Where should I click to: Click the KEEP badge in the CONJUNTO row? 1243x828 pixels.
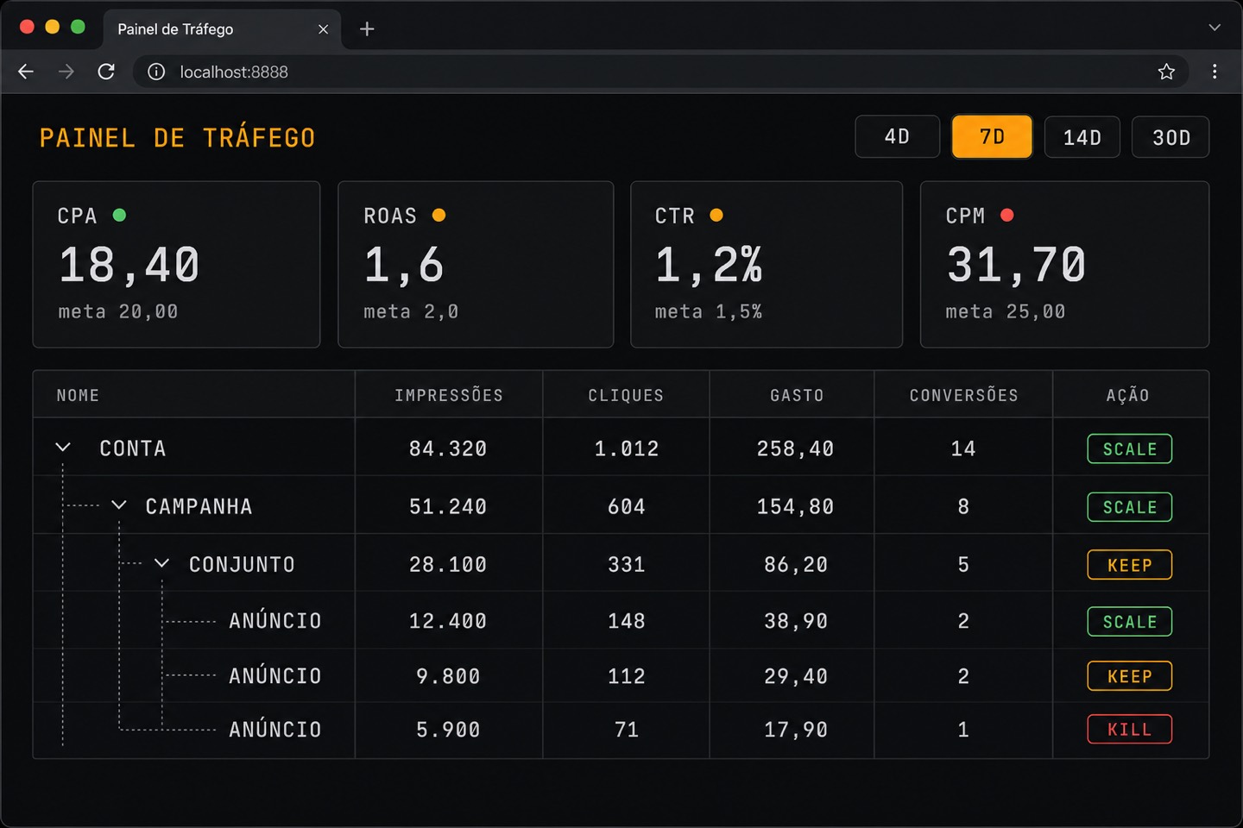coord(1129,565)
